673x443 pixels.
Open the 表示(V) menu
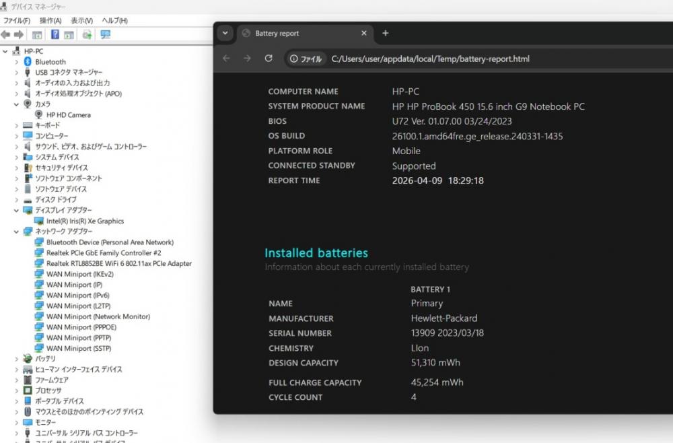[81, 20]
